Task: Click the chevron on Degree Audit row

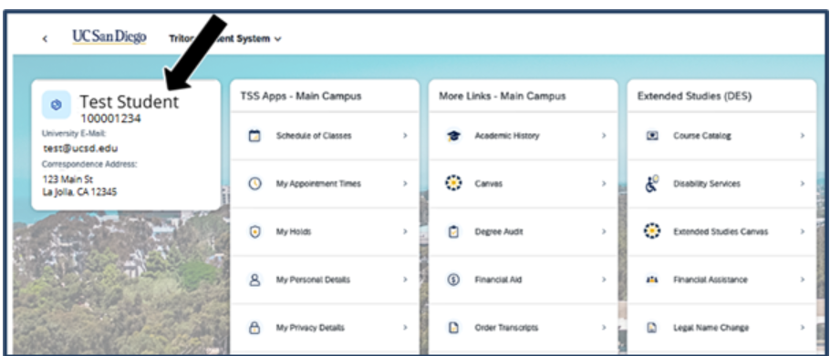Action: (604, 231)
